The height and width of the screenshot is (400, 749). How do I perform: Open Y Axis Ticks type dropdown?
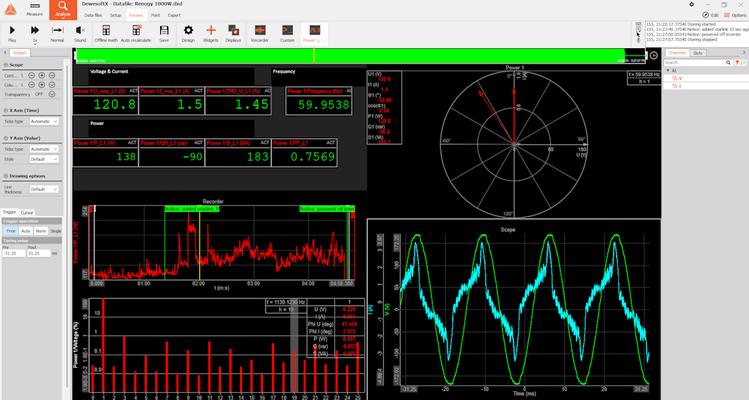point(44,149)
